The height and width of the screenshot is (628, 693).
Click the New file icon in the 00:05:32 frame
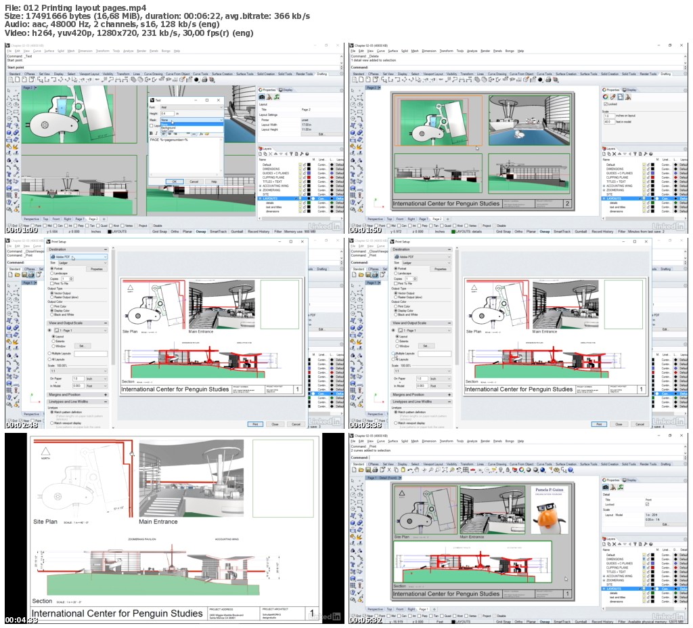355,470
